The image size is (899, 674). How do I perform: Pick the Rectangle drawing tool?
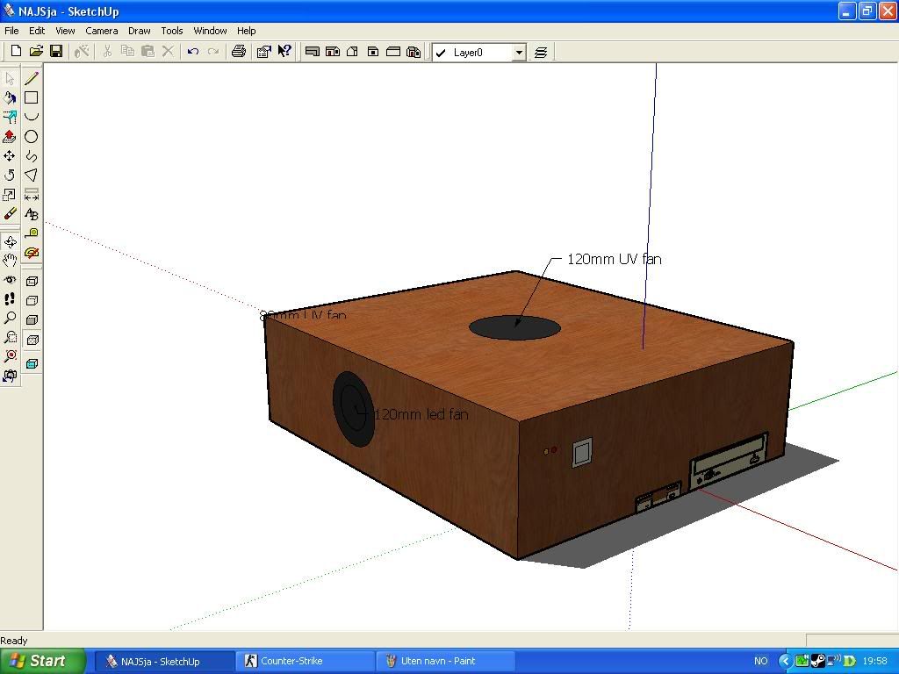(32, 97)
